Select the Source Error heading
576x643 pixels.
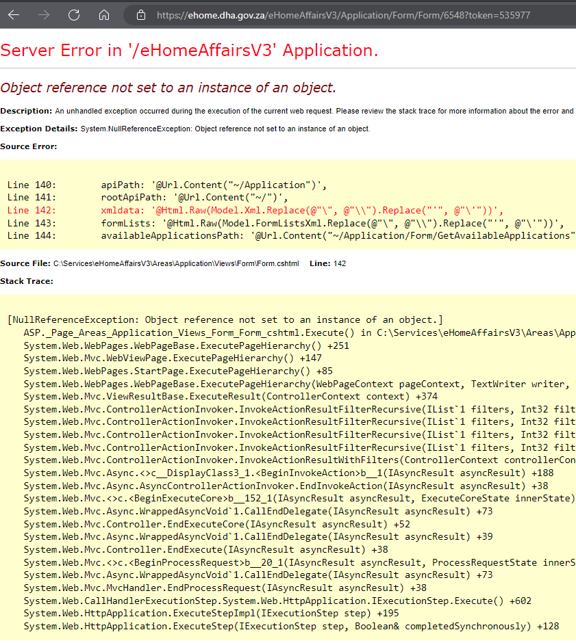29,146
